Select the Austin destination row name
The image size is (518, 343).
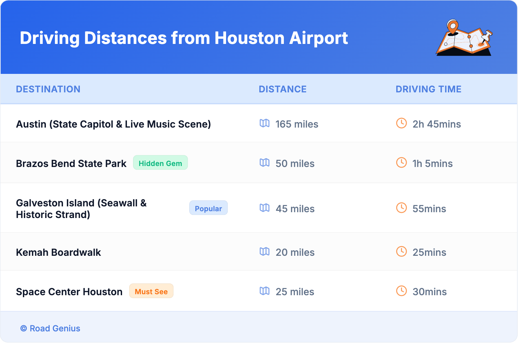tap(113, 124)
